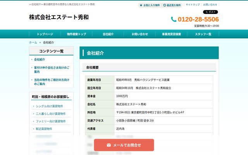The image size is (248, 155).
Task: Open 事業用賃貸検索 navigation item
Action: click(171, 34)
